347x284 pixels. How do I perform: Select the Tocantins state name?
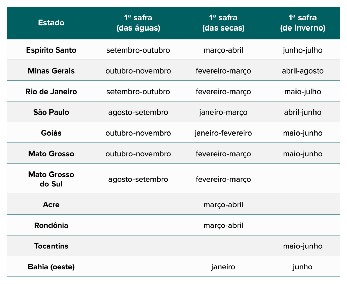tap(51, 246)
